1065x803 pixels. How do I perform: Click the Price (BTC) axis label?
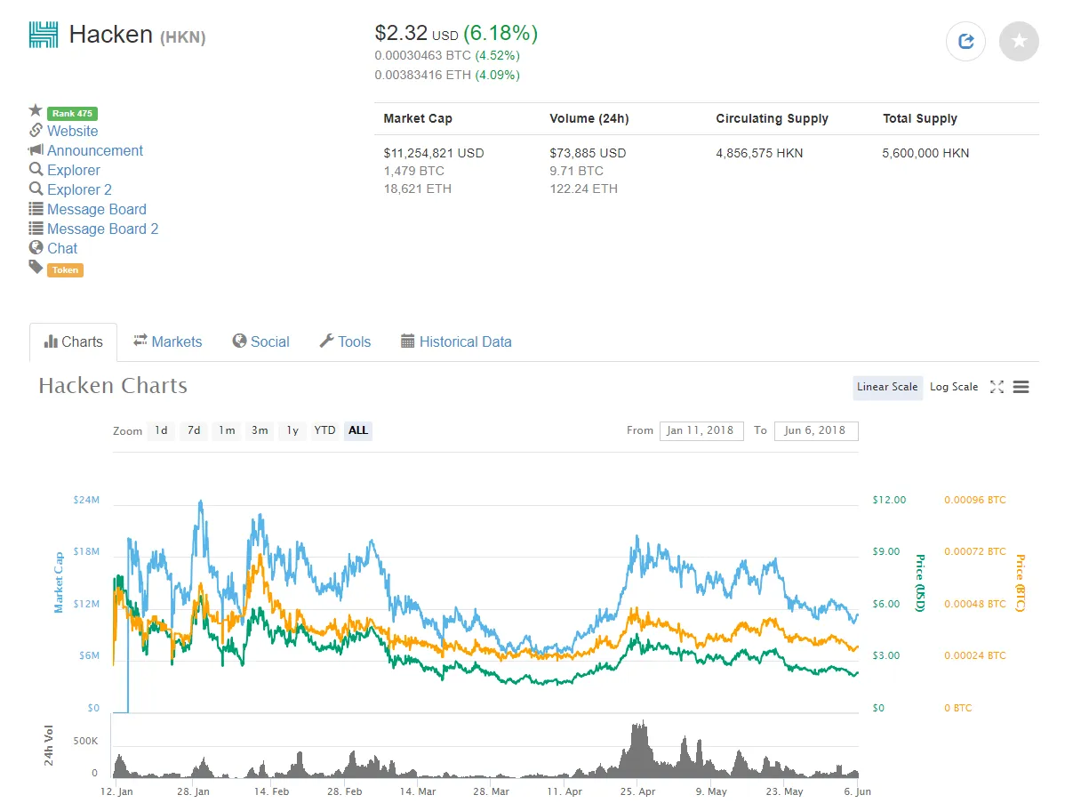1021,582
